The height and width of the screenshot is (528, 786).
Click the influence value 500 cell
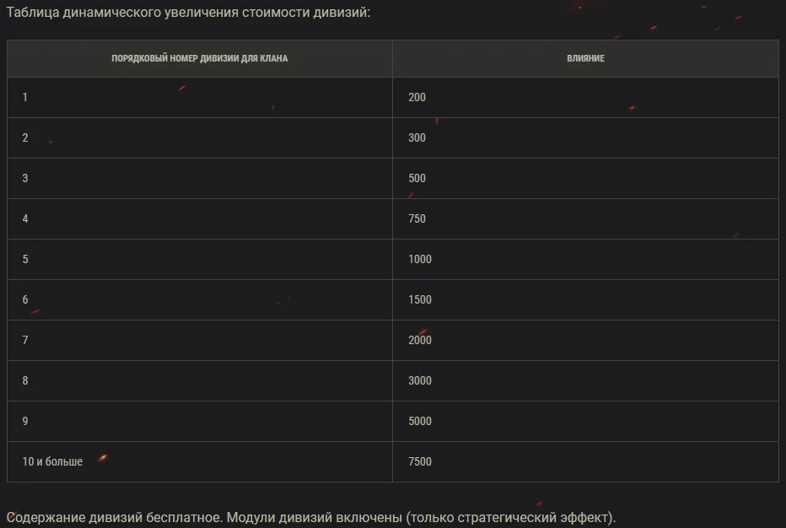(417, 179)
